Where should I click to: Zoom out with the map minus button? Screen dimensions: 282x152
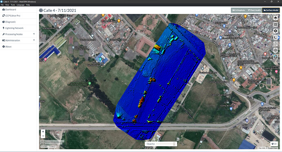(x=43, y=136)
